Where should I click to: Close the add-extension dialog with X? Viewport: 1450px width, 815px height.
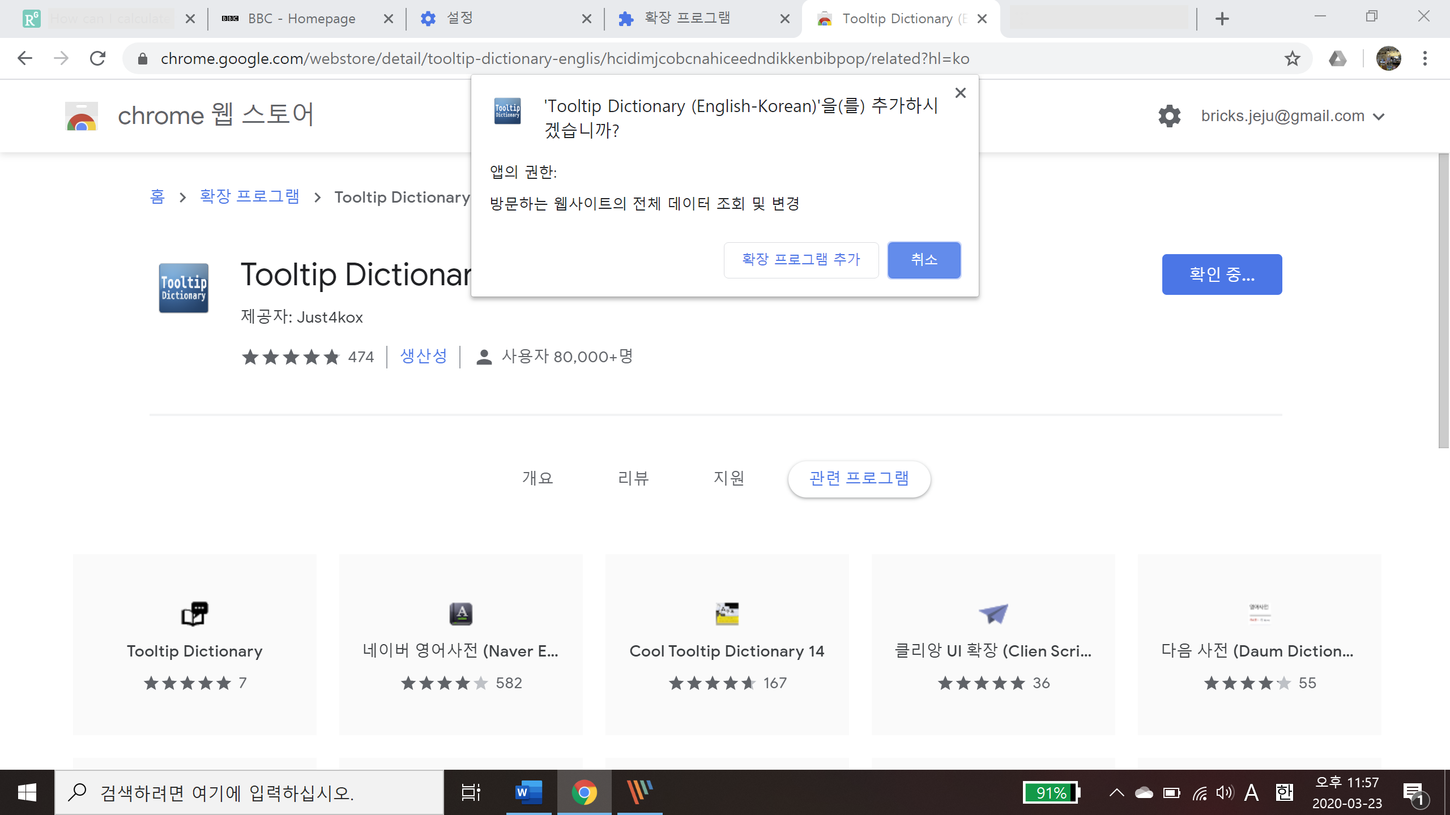[960, 93]
